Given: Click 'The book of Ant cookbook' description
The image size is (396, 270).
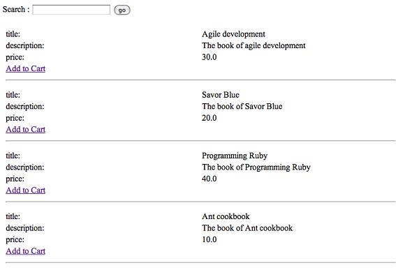Looking at the screenshot, I should (x=247, y=228).
